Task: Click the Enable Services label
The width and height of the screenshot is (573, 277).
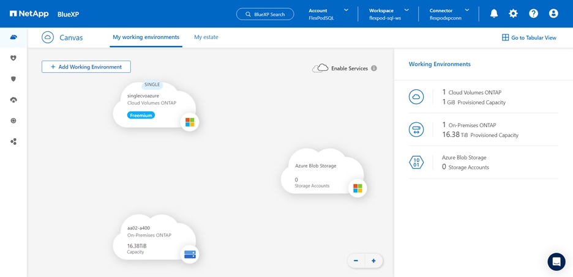Action: tap(350, 68)
